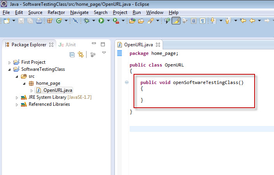Click the Open Type icon
Viewport: 274px width, 175px height.
pos(132,21)
